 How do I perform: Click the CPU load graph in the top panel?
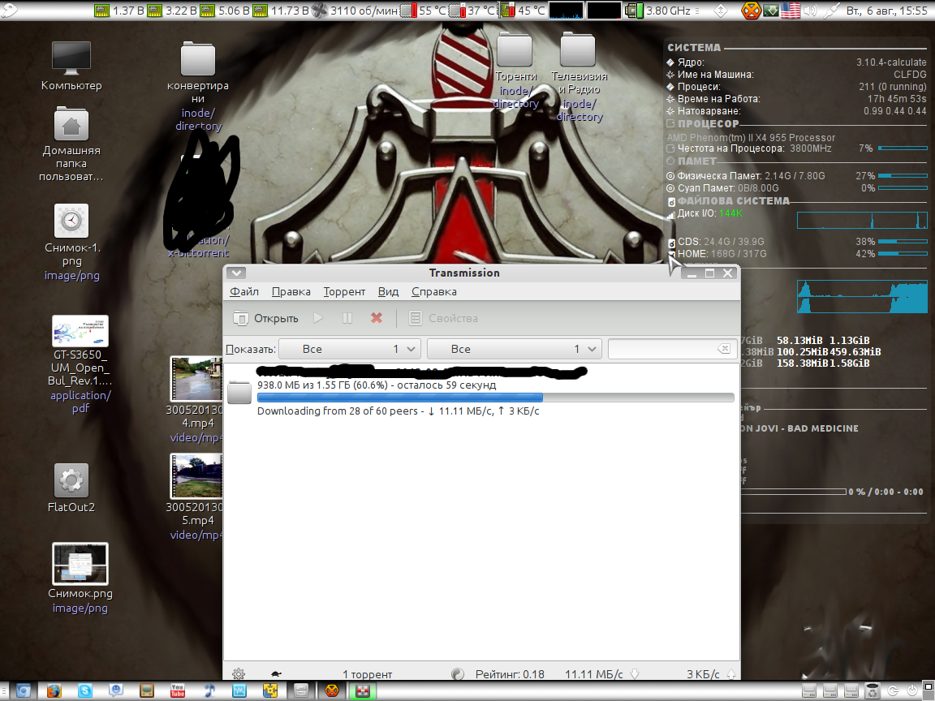[x=566, y=10]
